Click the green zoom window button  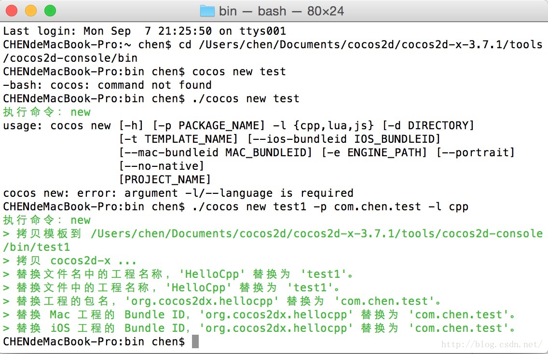tap(50, 11)
